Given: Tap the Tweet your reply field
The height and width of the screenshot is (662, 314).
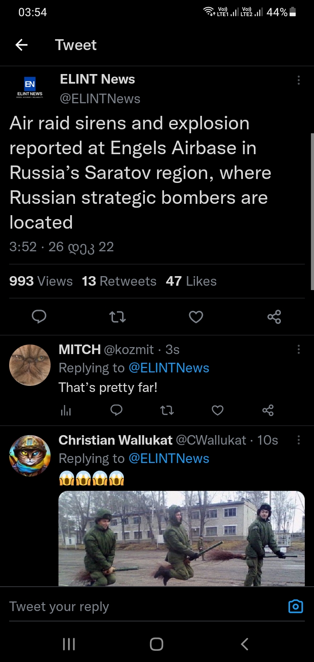Looking at the screenshot, I should pyautogui.click(x=131, y=607).
